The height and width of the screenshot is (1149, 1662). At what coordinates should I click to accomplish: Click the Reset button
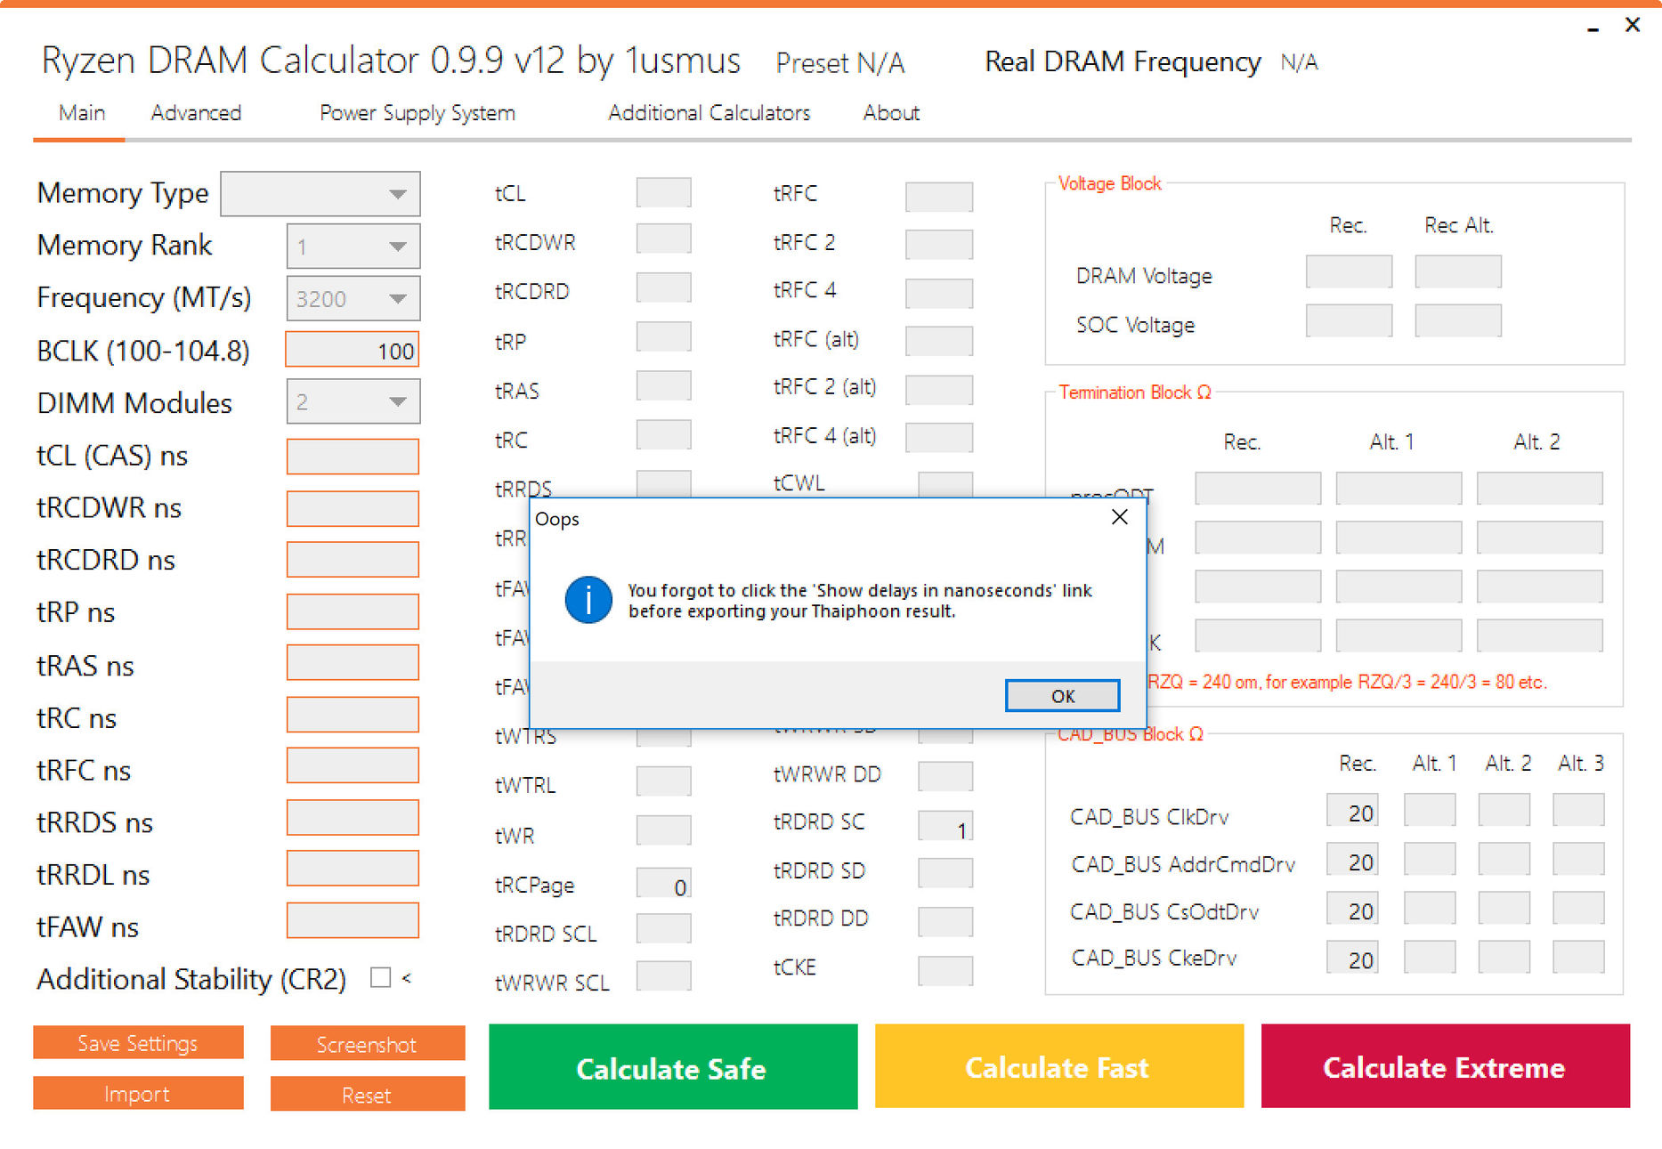pyautogui.click(x=368, y=1095)
